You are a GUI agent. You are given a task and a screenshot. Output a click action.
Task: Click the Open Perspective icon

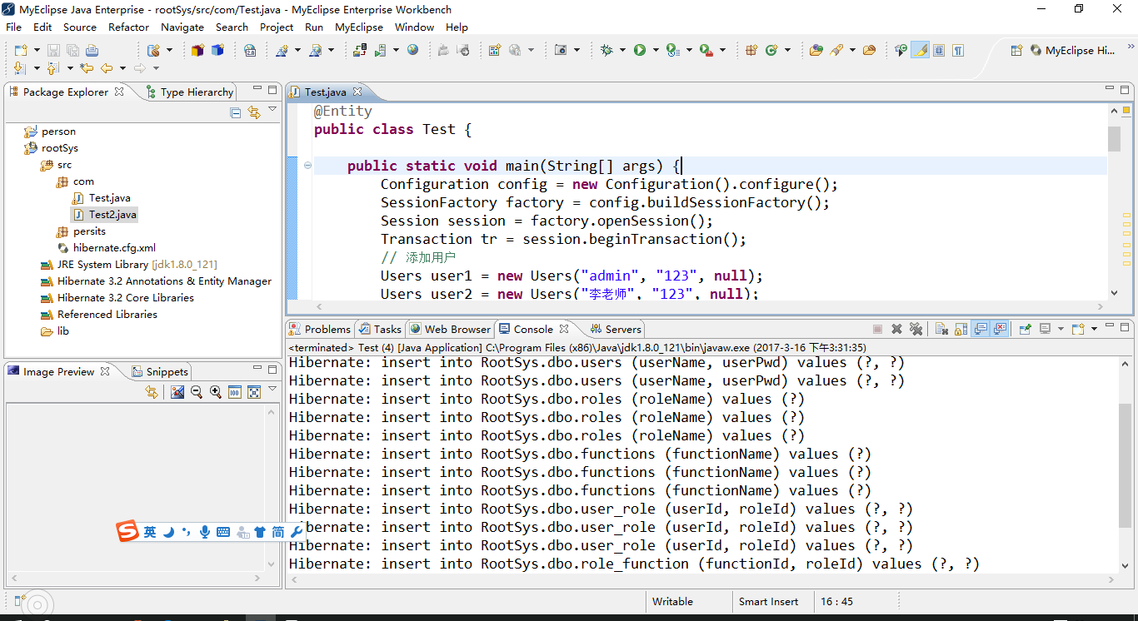1016,50
